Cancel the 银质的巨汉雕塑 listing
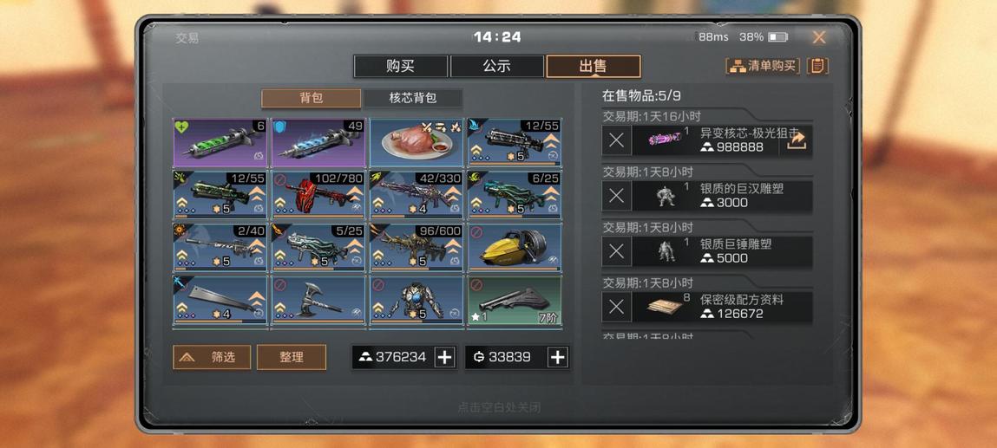The width and height of the screenshot is (997, 448). pyautogui.click(x=616, y=196)
